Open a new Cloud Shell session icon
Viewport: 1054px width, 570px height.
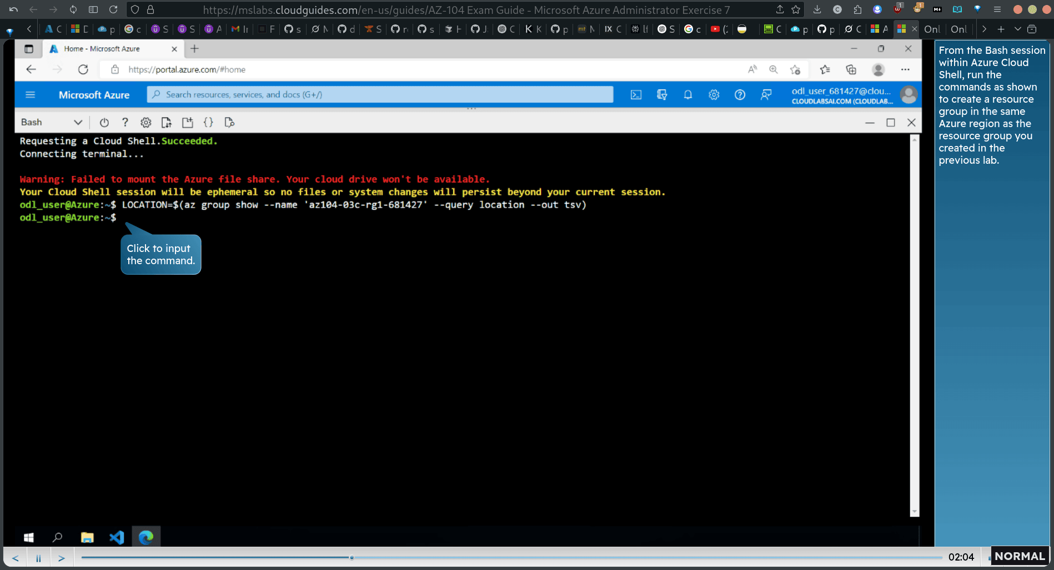[x=187, y=123]
